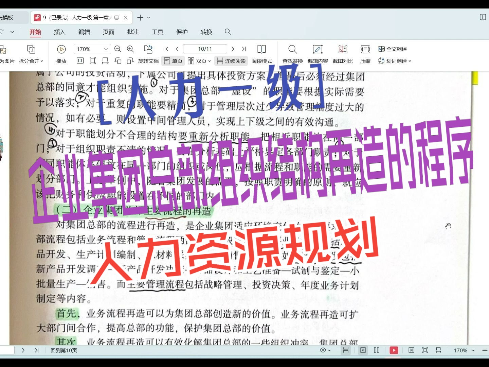This screenshot has width=489, height=367.
Task: Zoom out using the minus magnifier
Action: tap(117, 49)
